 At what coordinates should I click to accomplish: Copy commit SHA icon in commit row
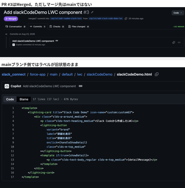[173, 42]
